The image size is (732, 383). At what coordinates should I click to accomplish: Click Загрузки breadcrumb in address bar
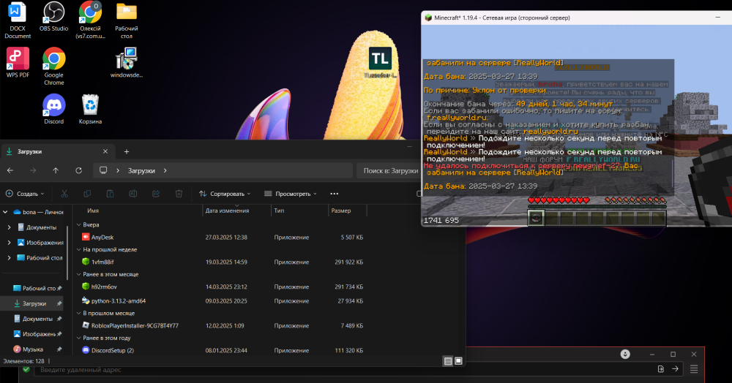pos(141,170)
